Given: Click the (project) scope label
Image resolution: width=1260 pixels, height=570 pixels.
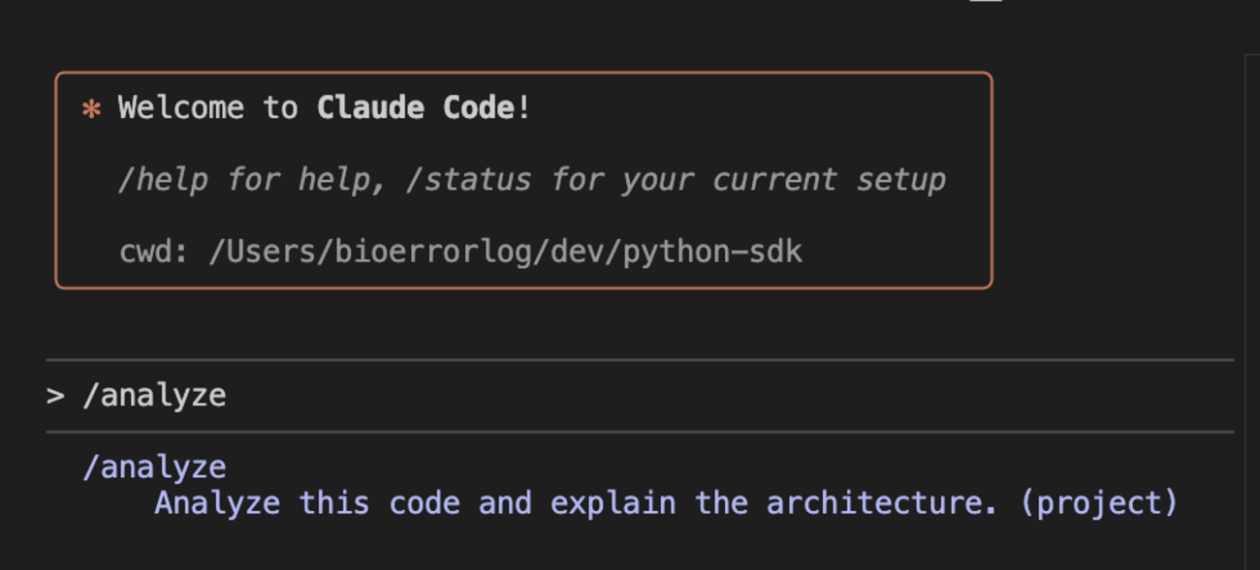Looking at the screenshot, I should tap(1098, 503).
